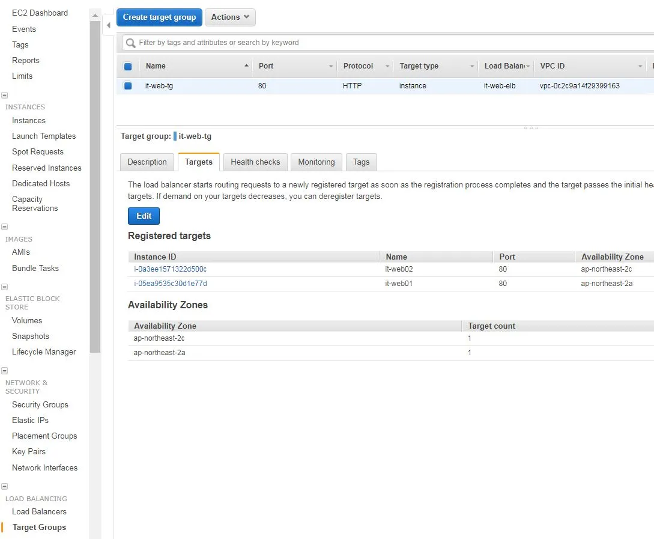Open Launch Templates
654x539 pixels.
coord(44,136)
